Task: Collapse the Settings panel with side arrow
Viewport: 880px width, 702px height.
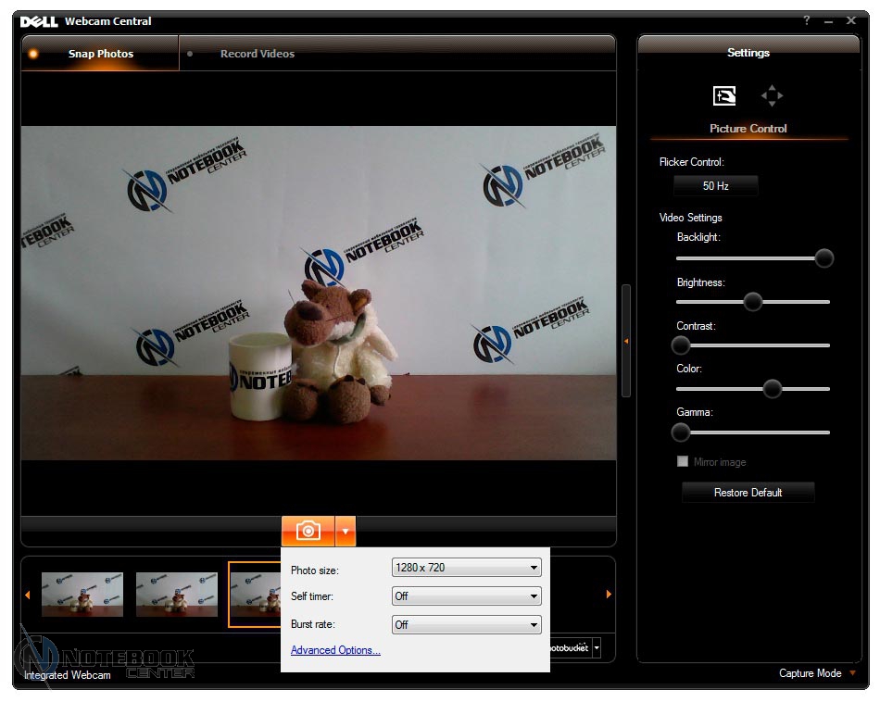Action: [626, 342]
